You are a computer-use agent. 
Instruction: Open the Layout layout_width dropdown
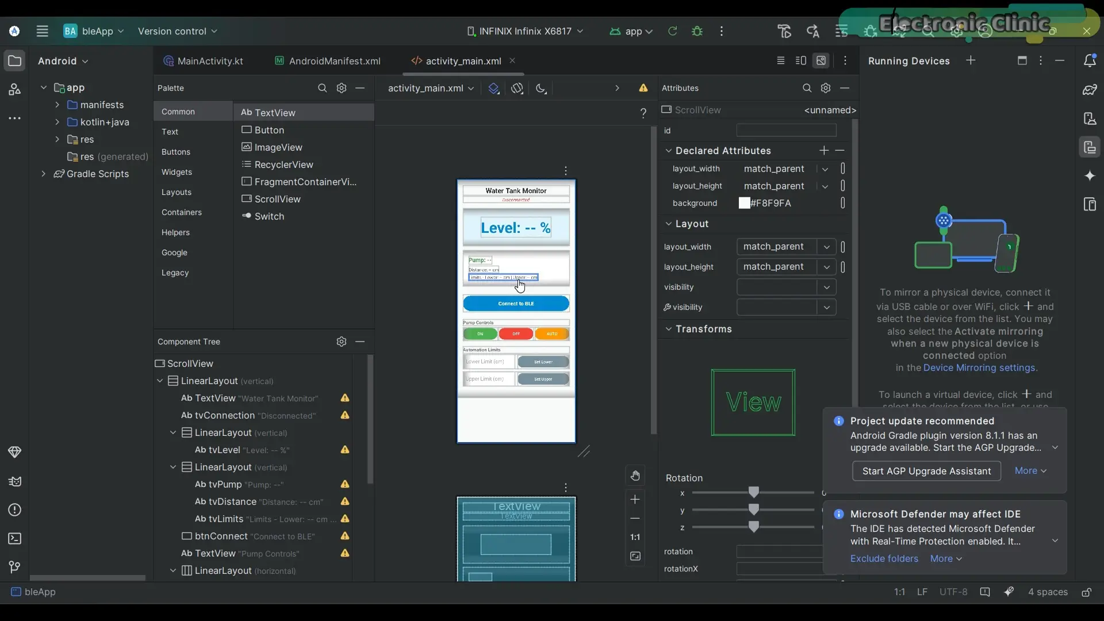click(826, 247)
